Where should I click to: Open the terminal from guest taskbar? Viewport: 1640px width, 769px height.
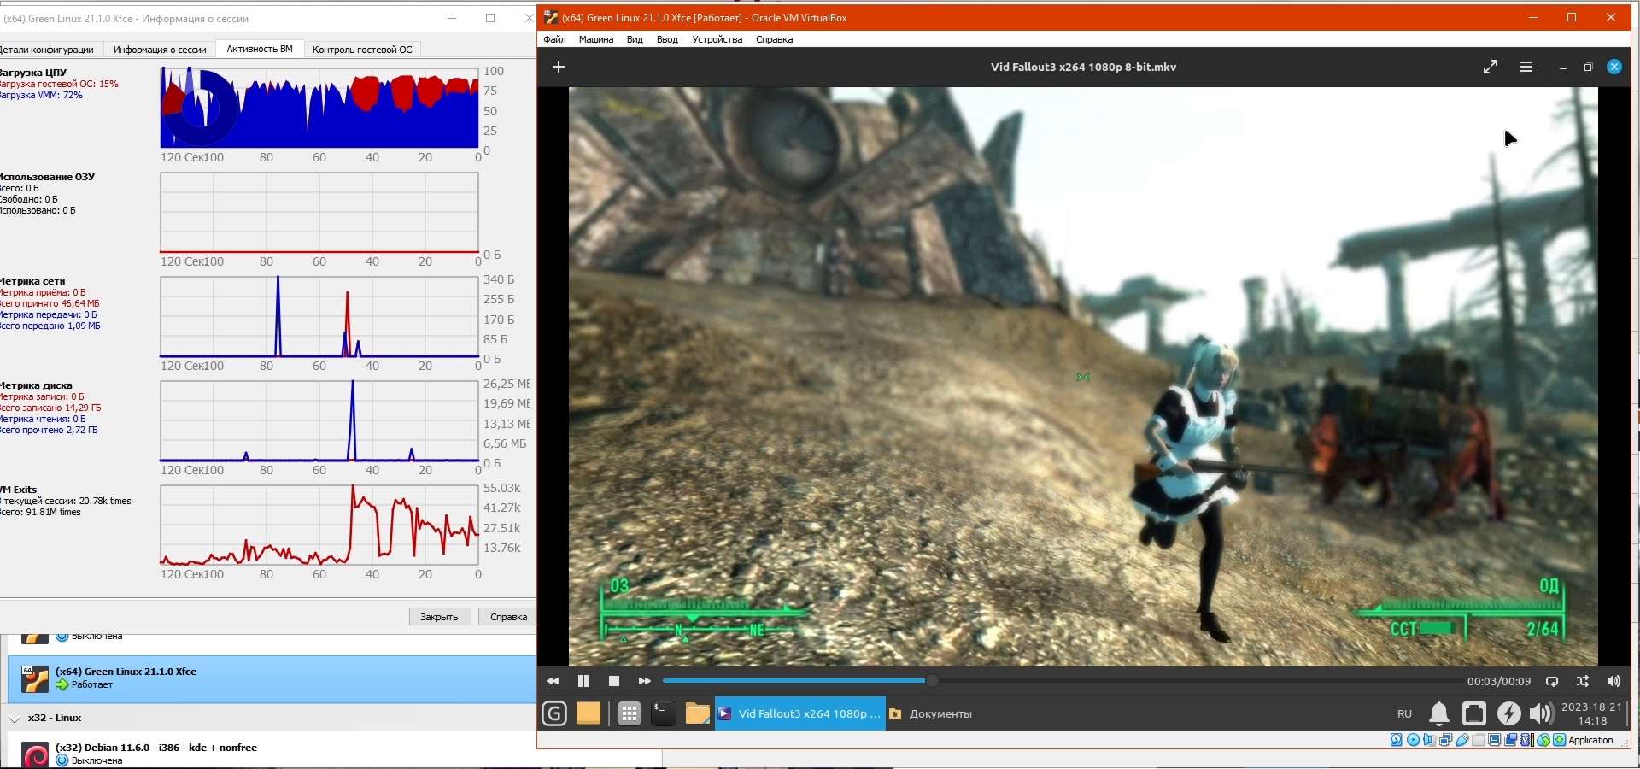(x=664, y=713)
